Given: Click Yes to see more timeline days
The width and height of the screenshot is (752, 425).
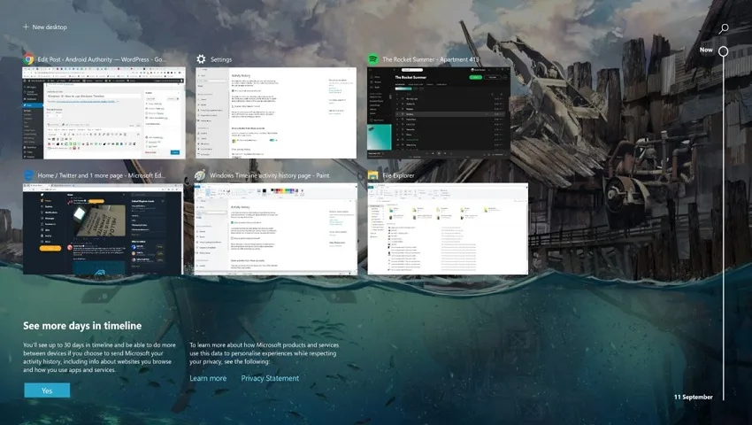Looking at the screenshot, I should (x=47, y=390).
